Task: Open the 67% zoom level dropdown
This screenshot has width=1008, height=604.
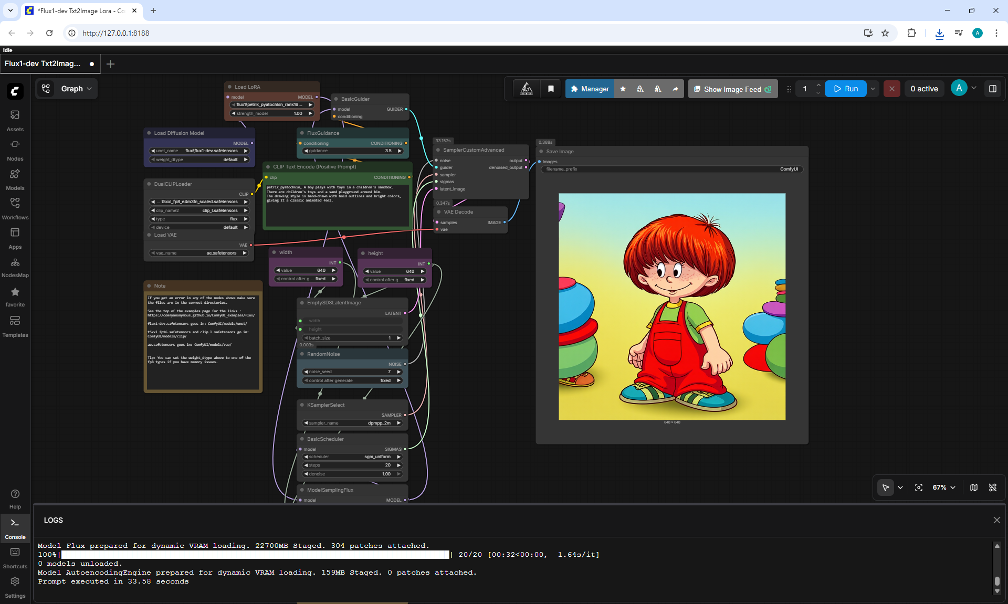Action: (x=944, y=488)
